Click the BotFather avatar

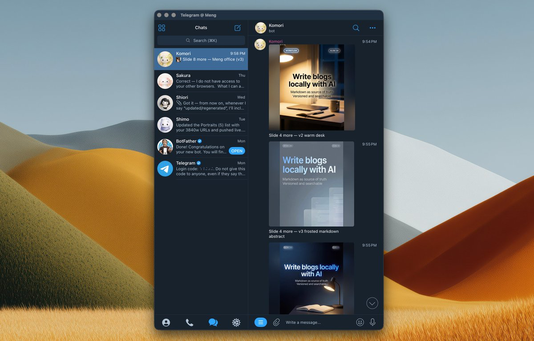(165, 147)
